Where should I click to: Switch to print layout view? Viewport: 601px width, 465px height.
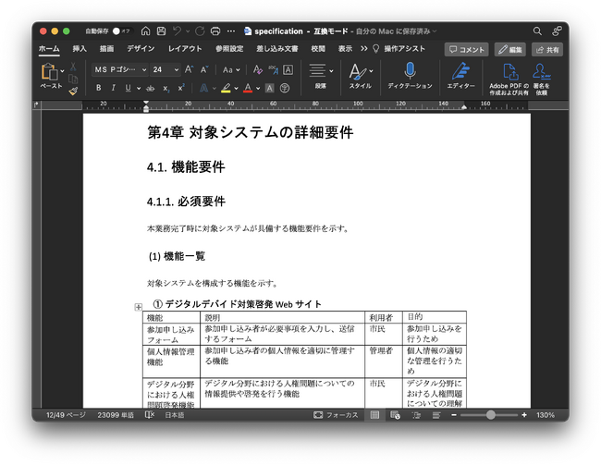(374, 415)
